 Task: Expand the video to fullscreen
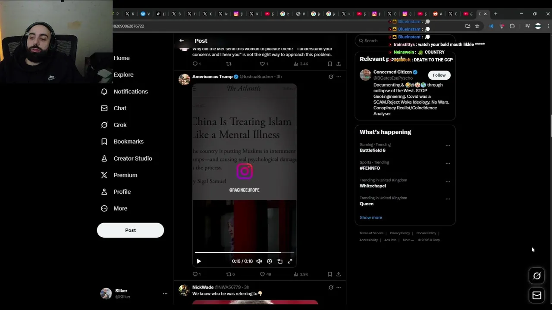click(x=290, y=261)
